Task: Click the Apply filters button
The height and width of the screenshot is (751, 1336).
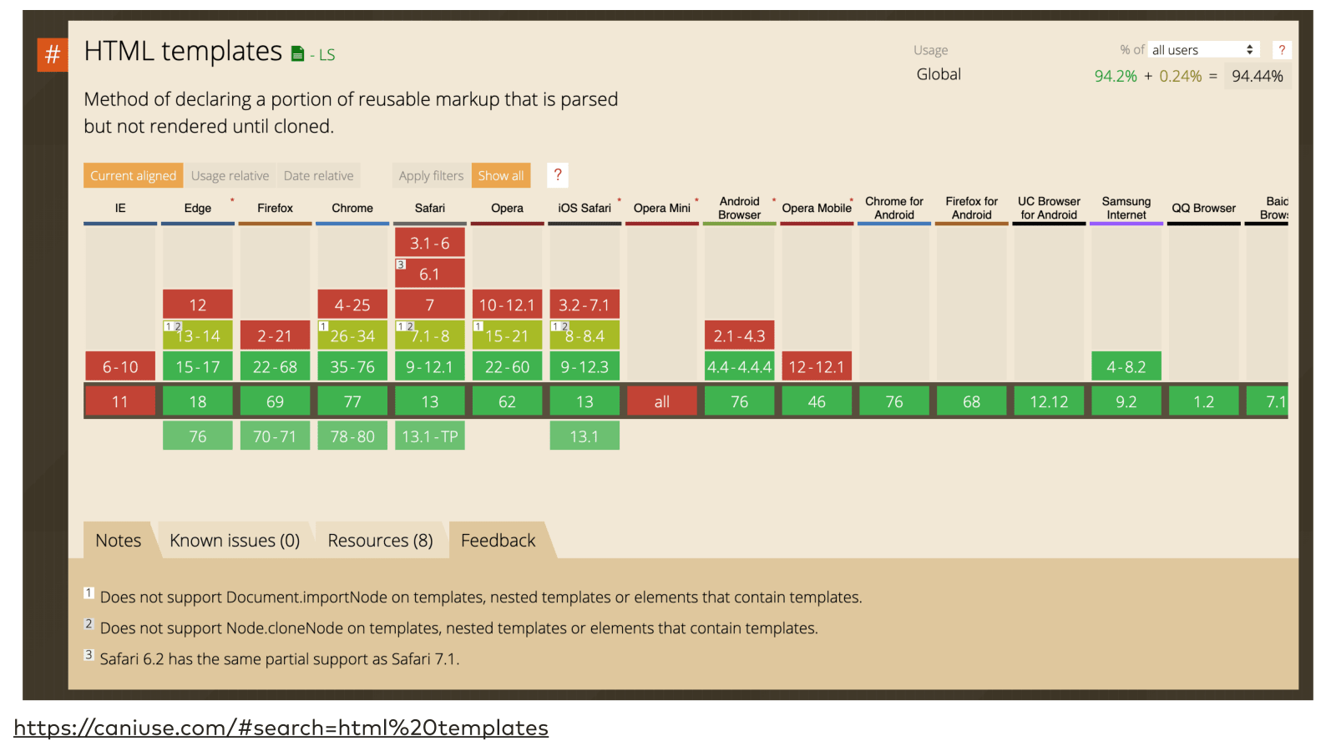Action: point(431,175)
